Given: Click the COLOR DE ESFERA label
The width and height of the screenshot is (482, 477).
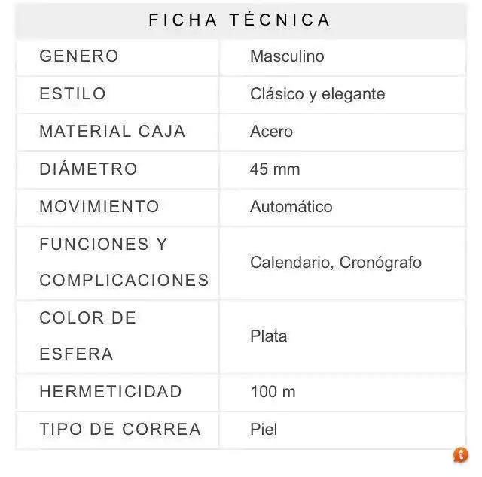Looking at the screenshot, I should click(88, 336).
